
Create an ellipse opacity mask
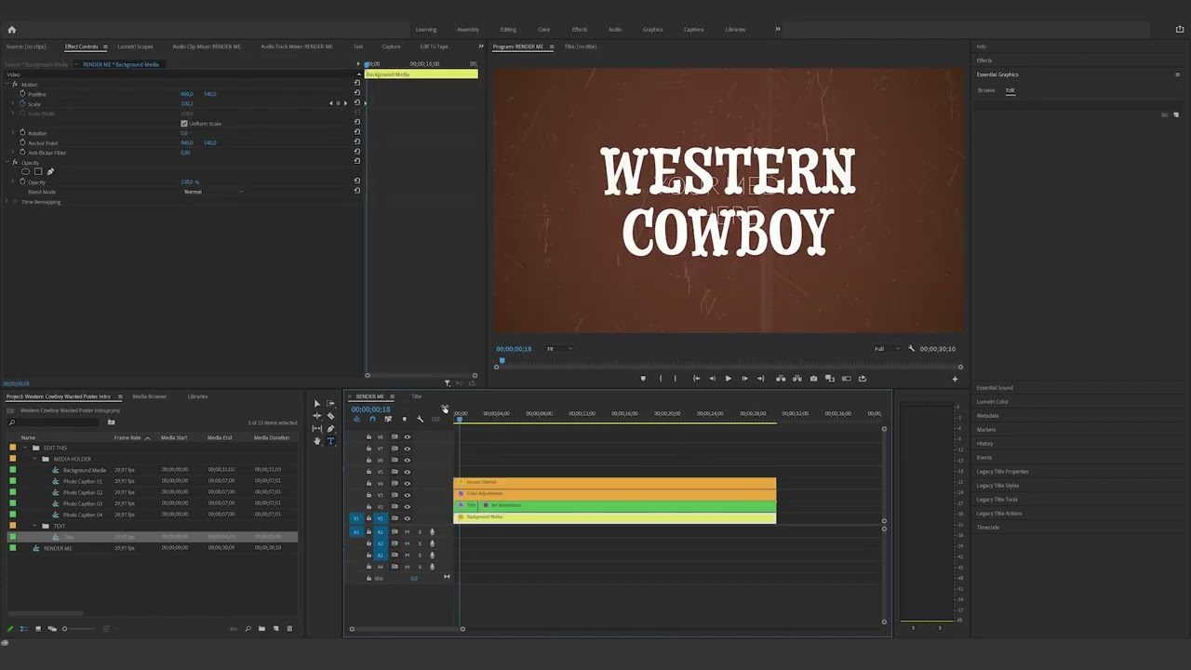tap(26, 171)
